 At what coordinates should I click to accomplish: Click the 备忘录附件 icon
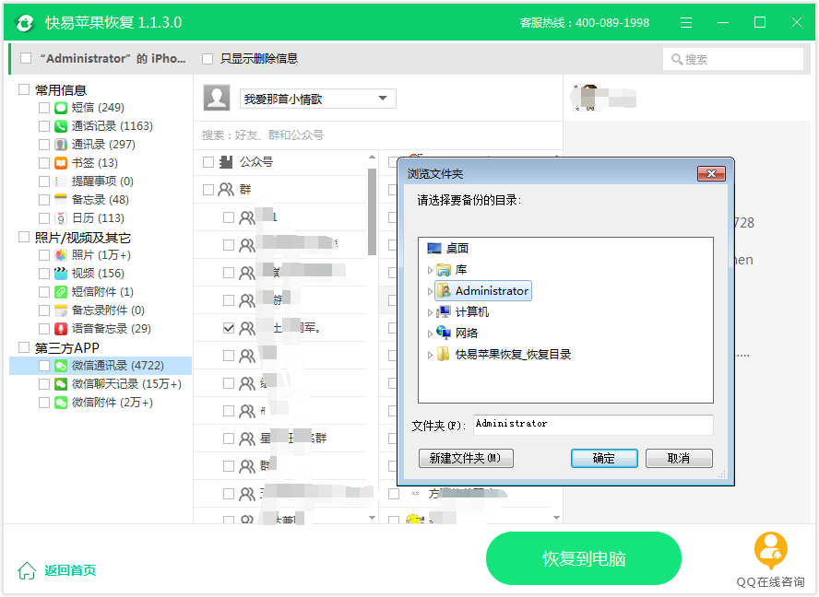(x=61, y=310)
